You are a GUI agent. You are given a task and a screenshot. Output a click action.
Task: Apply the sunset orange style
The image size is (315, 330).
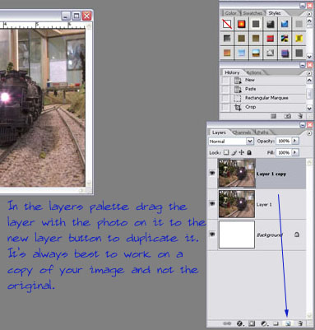[x=227, y=53]
